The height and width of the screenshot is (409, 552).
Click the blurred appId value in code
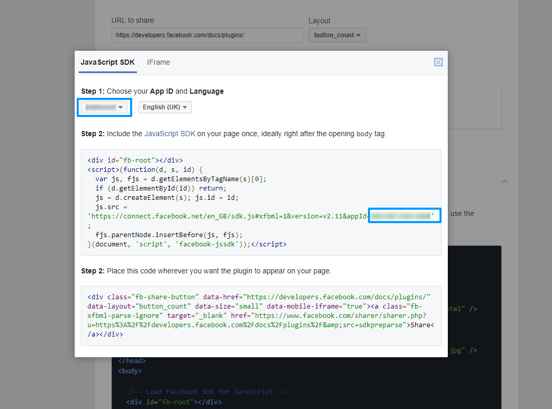pos(401,216)
